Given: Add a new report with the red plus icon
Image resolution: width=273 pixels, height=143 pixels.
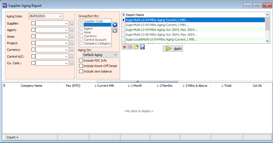Looking at the screenshot, I should pos(124,47).
